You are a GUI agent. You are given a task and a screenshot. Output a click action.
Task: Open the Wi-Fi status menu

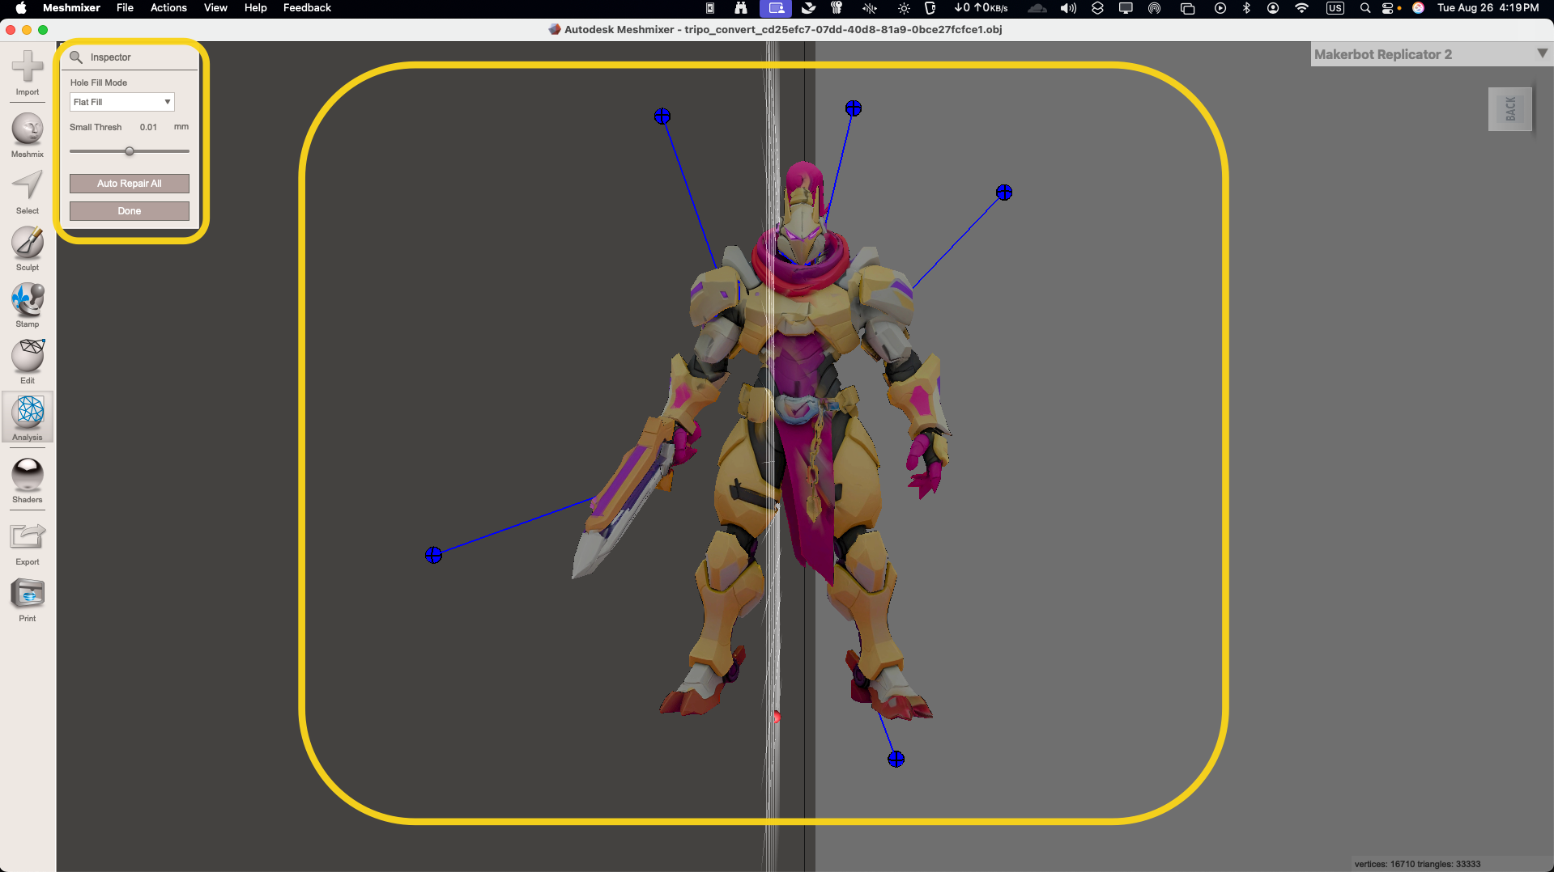1301,8
